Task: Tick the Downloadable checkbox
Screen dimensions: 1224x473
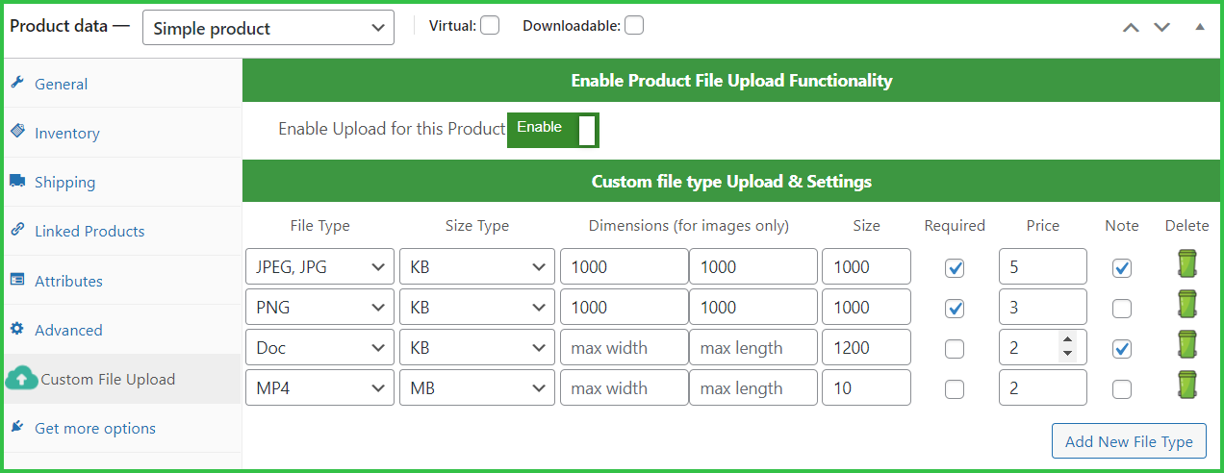Action: pos(633,26)
